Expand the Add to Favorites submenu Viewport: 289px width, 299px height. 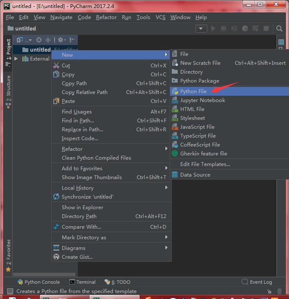click(111, 169)
